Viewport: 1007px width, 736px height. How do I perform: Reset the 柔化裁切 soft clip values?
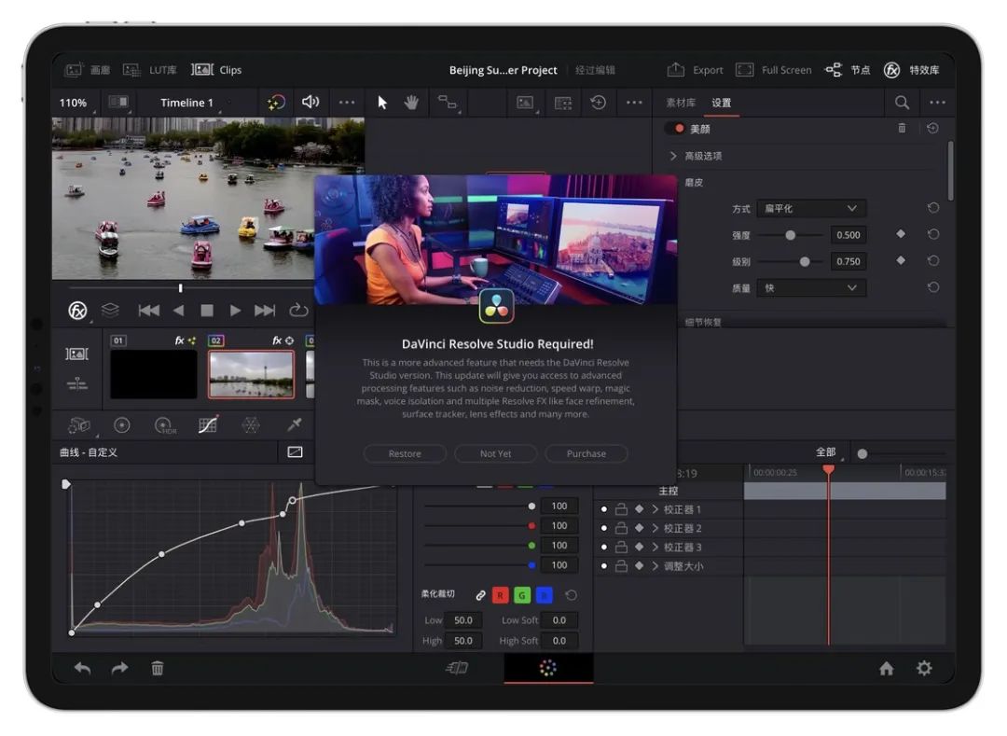[x=571, y=595]
